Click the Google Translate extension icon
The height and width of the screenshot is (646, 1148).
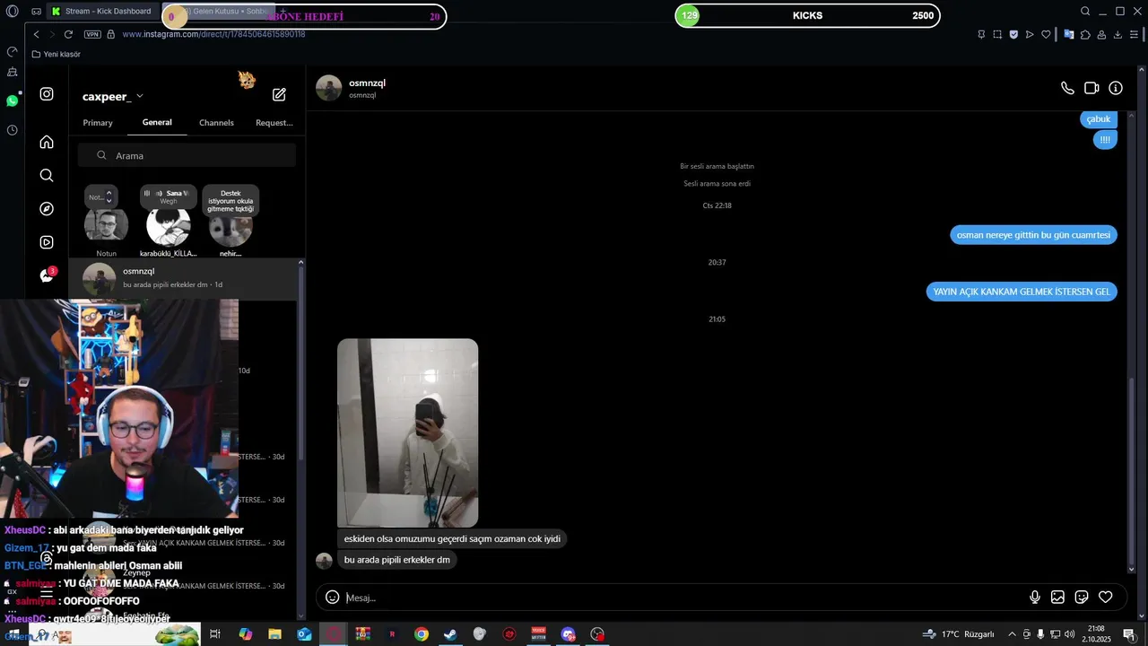click(1068, 34)
